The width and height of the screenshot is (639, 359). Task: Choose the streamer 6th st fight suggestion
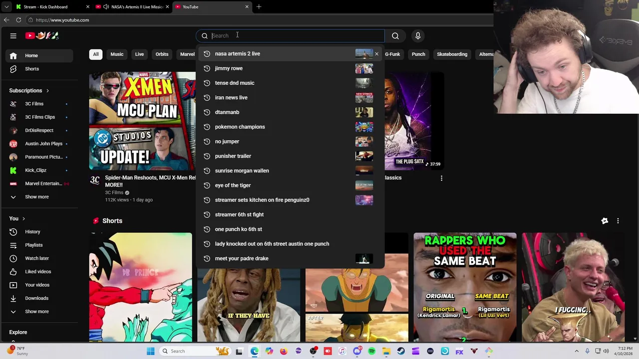point(290,214)
